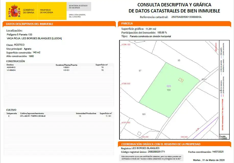The image size is (234, 163).
Task: Click the Martes, 31 de Marzo date
Action: tap(209, 160)
